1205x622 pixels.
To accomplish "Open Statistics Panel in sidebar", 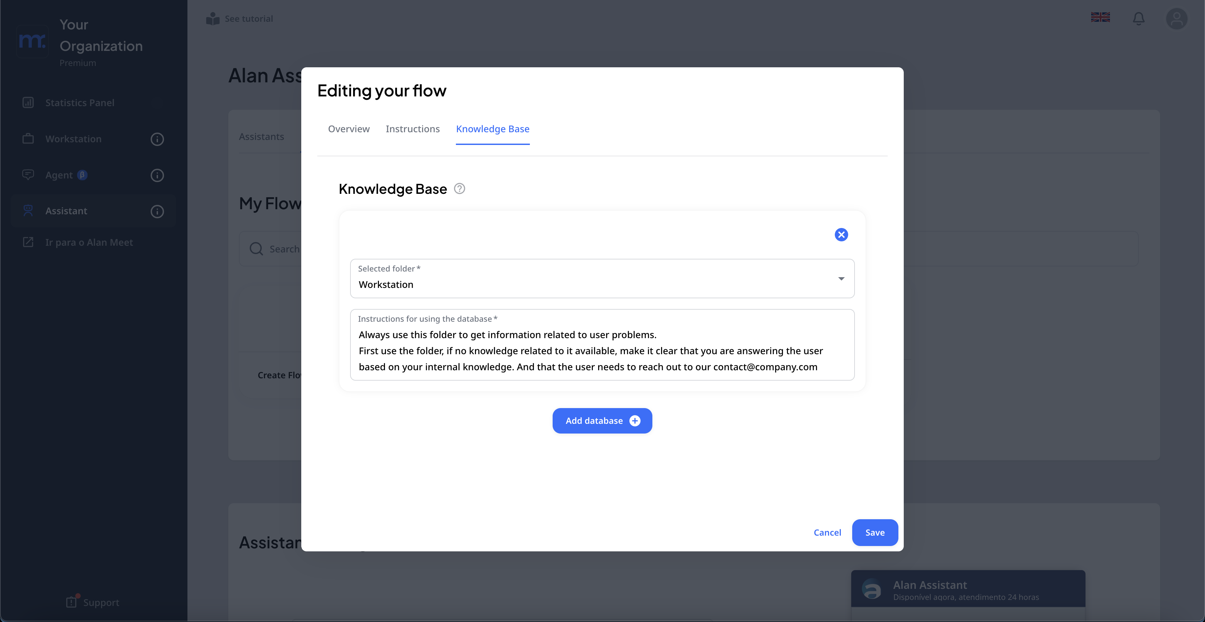I will (80, 102).
